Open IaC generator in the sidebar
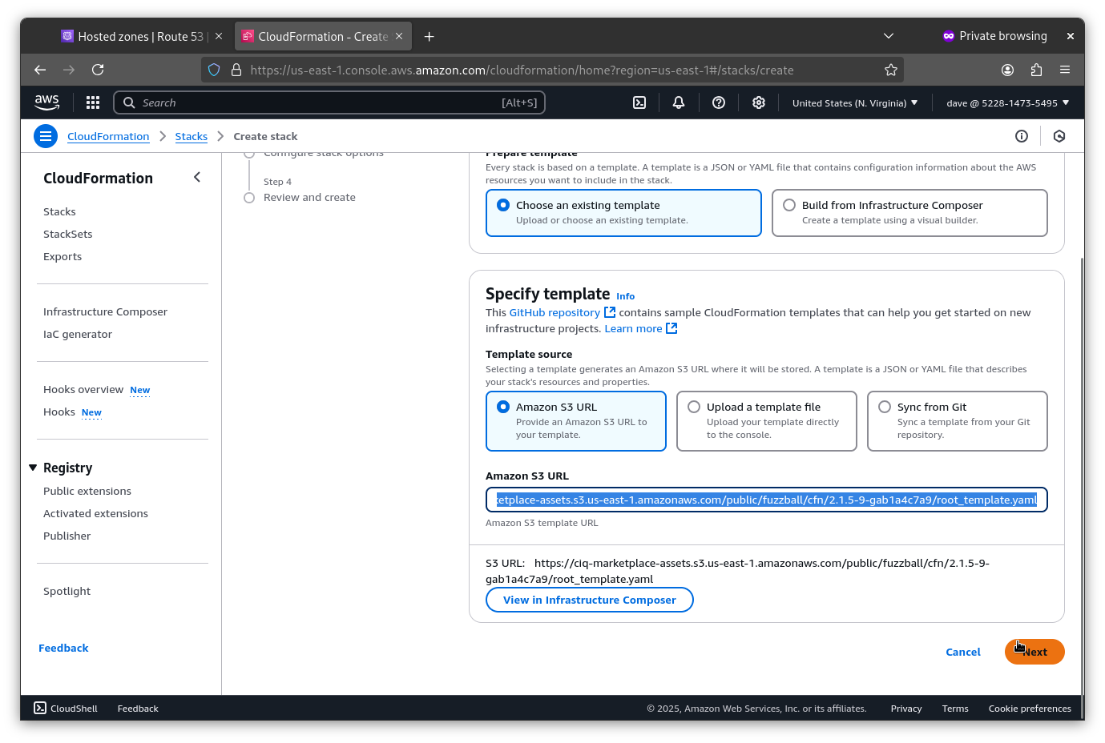The height and width of the screenshot is (743, 1105). [x=78, y=334]
